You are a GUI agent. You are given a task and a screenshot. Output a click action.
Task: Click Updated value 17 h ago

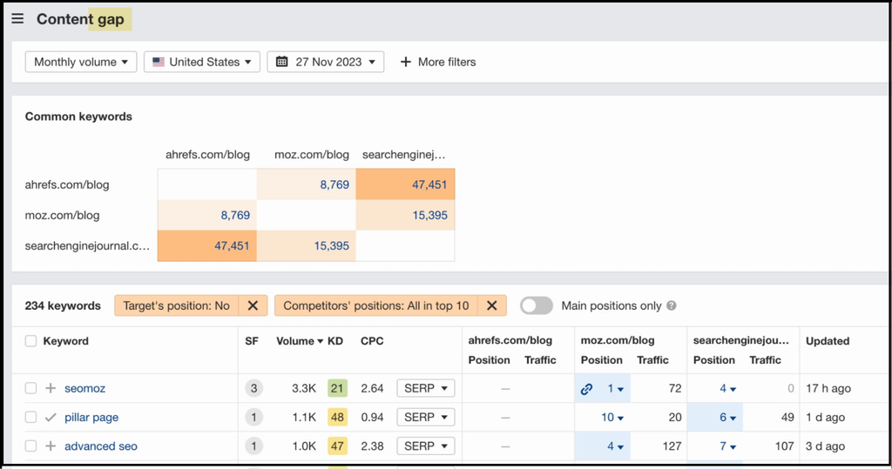click(828, 388)
